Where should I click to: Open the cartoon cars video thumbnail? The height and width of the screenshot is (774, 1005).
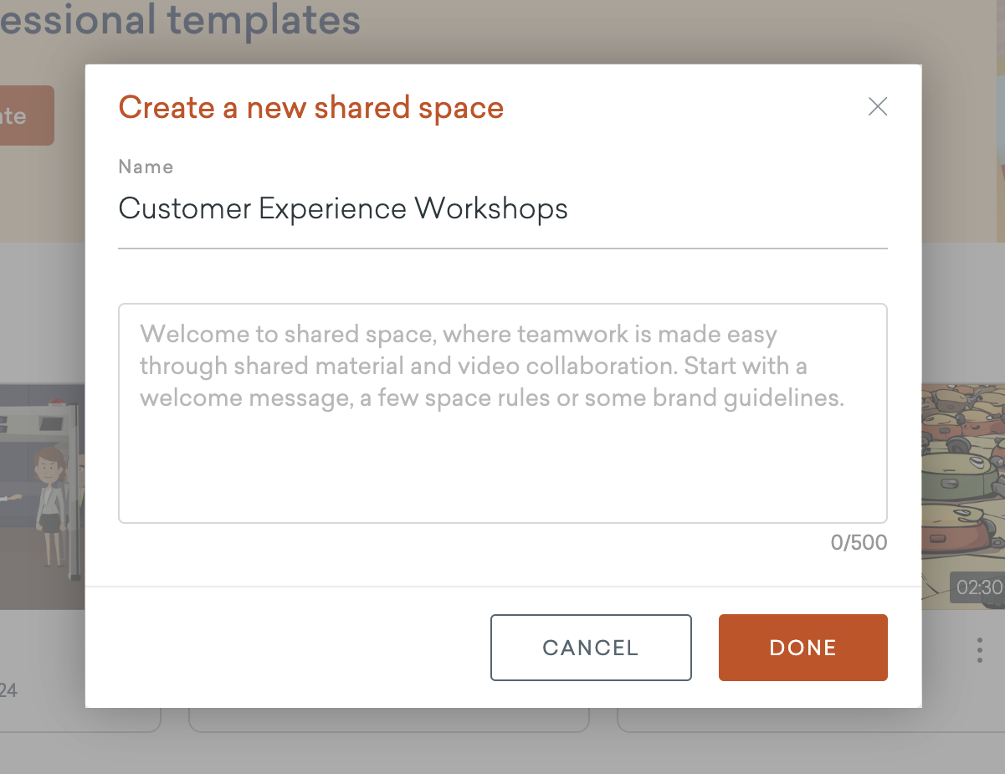[963, 496]
